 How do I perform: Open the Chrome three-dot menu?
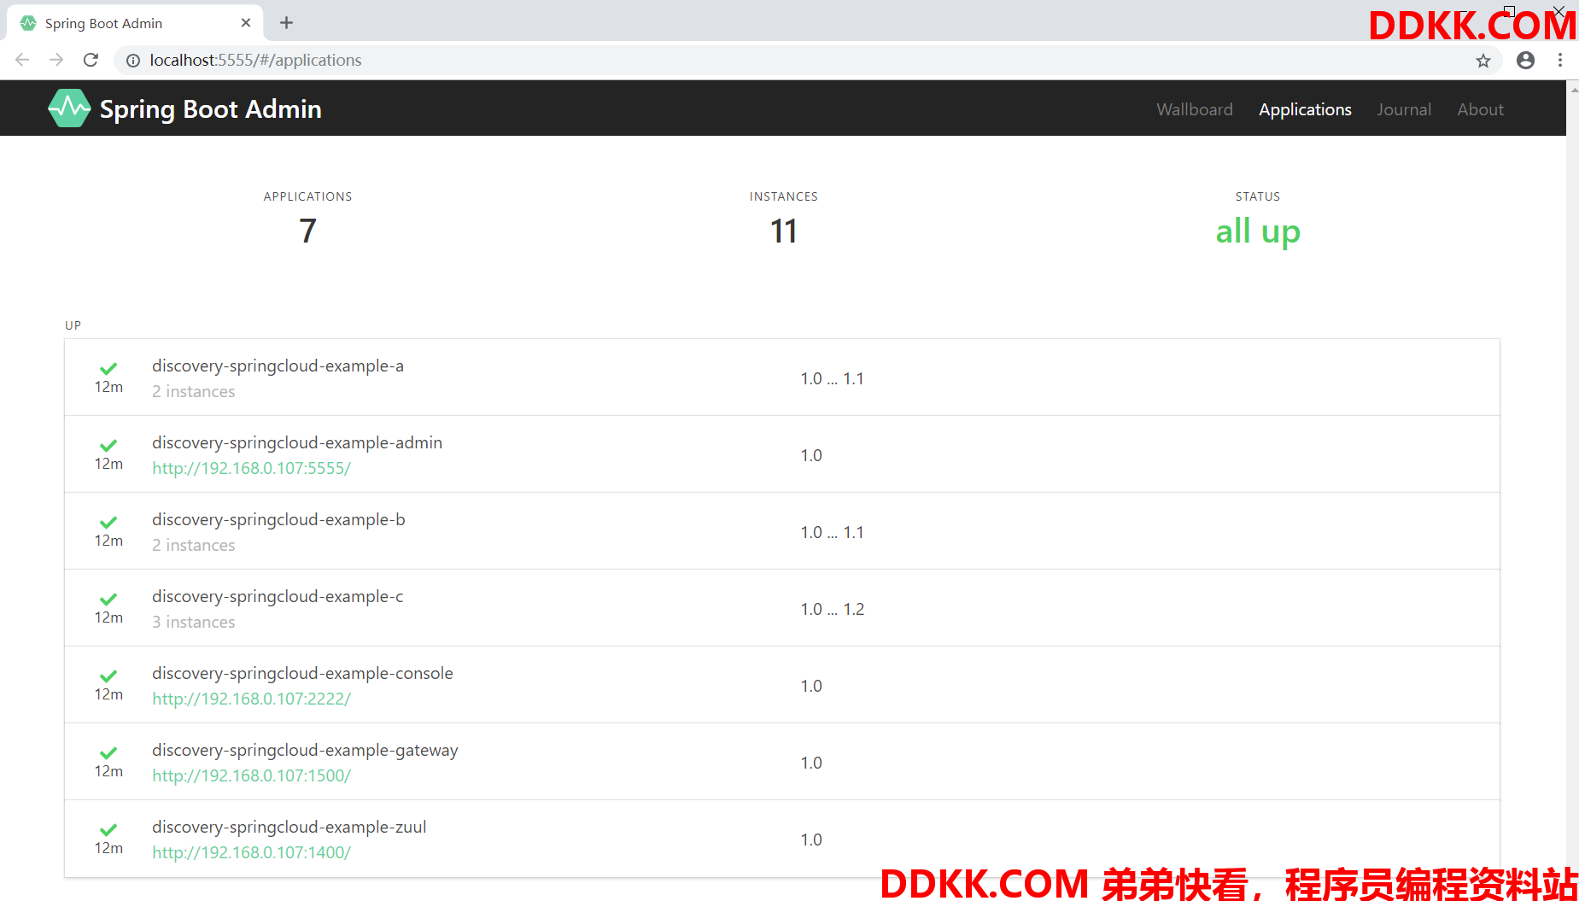1560,60
